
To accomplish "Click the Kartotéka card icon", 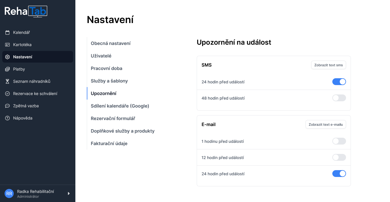I will pos(7,45).
